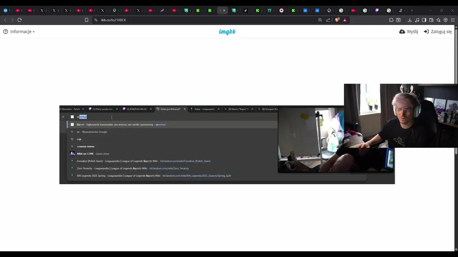Open site settings icon beside the URL
Image resolution: width=458 pixels, height=257 pixels.
click(96, 20)
